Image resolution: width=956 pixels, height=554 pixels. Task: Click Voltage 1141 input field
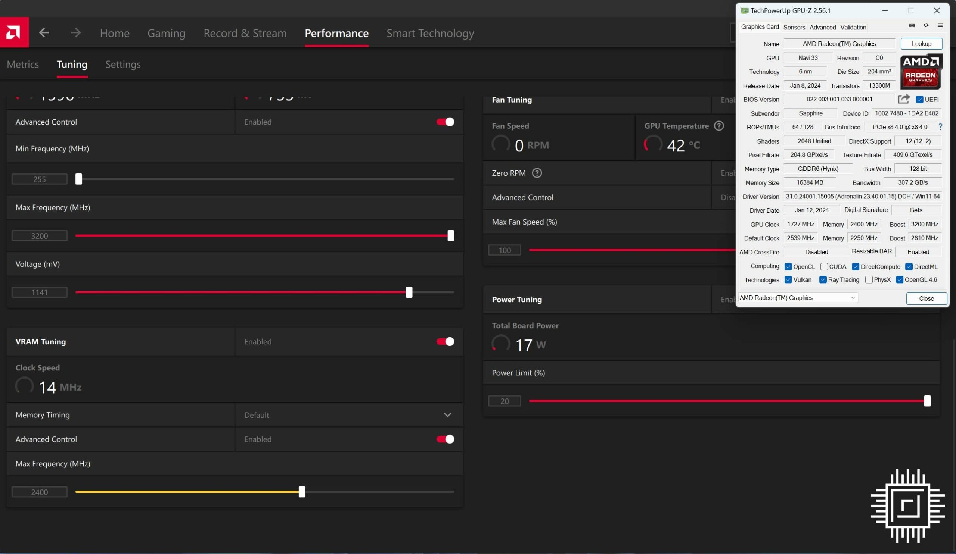(40, 292)
